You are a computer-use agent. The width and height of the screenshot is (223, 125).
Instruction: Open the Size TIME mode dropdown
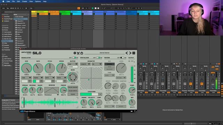26,78
